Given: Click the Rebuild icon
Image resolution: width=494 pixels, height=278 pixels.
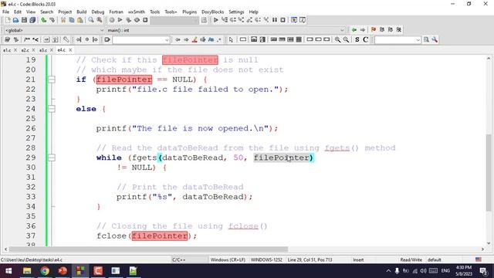Looking at the screenshot, I should pos(137,20).
